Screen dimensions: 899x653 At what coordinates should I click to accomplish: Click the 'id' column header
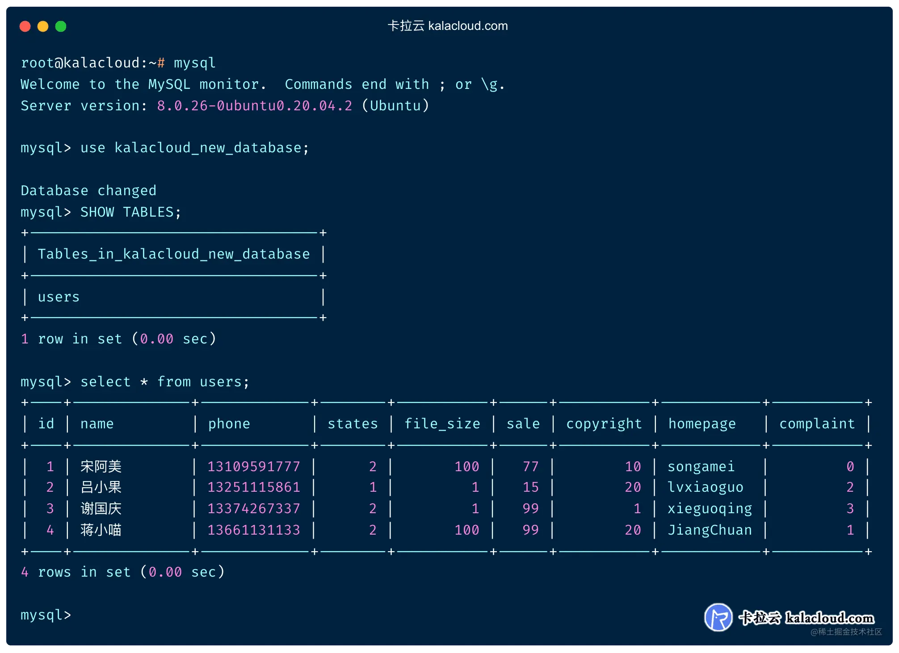click(46, 423)
